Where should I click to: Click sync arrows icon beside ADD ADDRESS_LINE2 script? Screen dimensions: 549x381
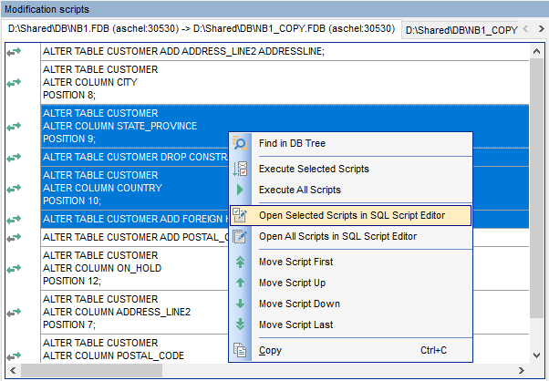[x=14, y=52]
